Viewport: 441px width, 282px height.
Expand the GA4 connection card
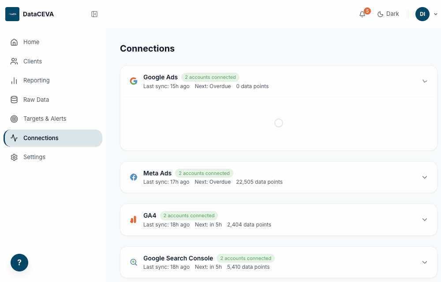pyautogui.click(x=425, y=219)
